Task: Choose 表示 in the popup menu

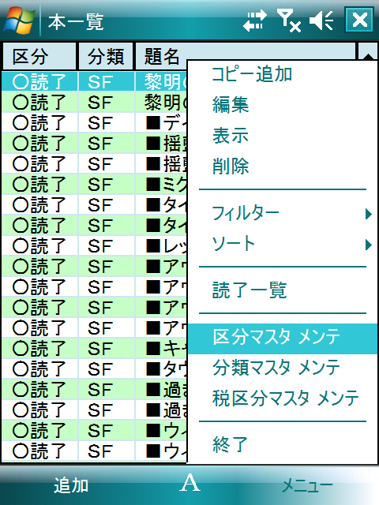Action: click(231, 135)
